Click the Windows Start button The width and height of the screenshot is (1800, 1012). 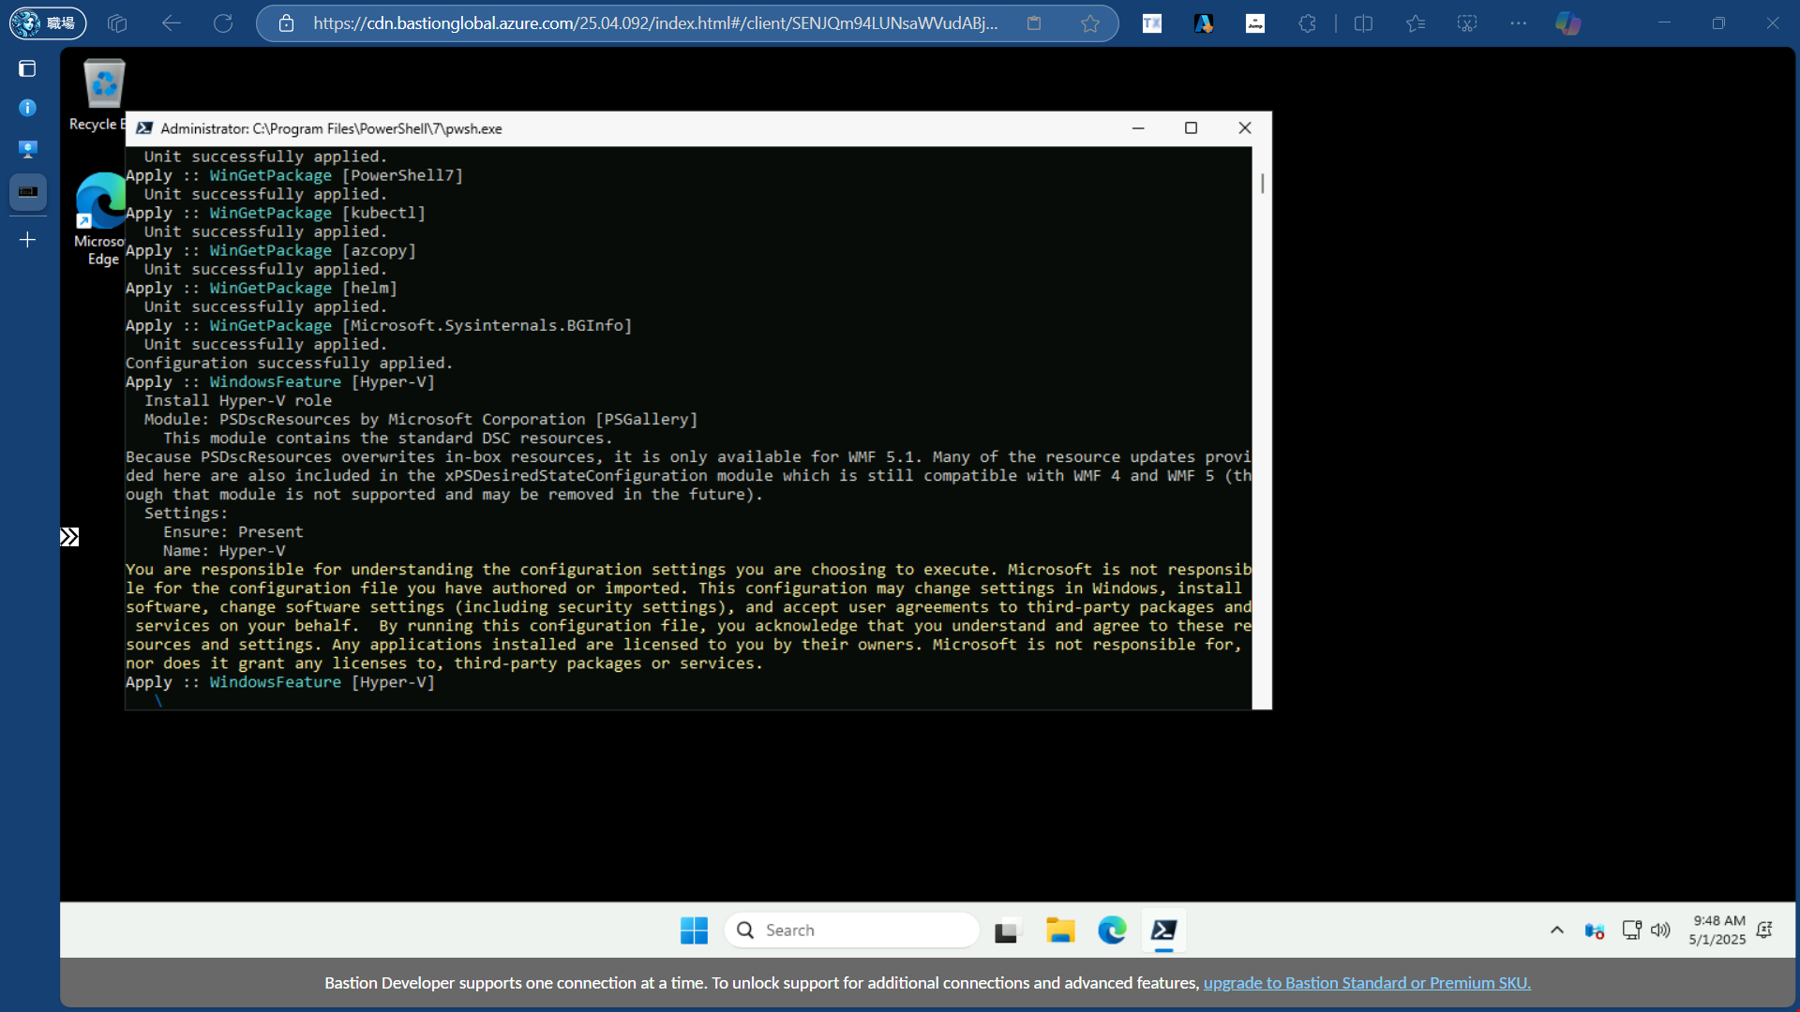694,930
